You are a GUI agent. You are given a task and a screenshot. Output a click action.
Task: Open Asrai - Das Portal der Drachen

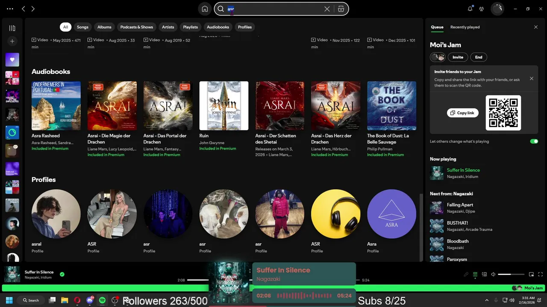tap(168, 106)
